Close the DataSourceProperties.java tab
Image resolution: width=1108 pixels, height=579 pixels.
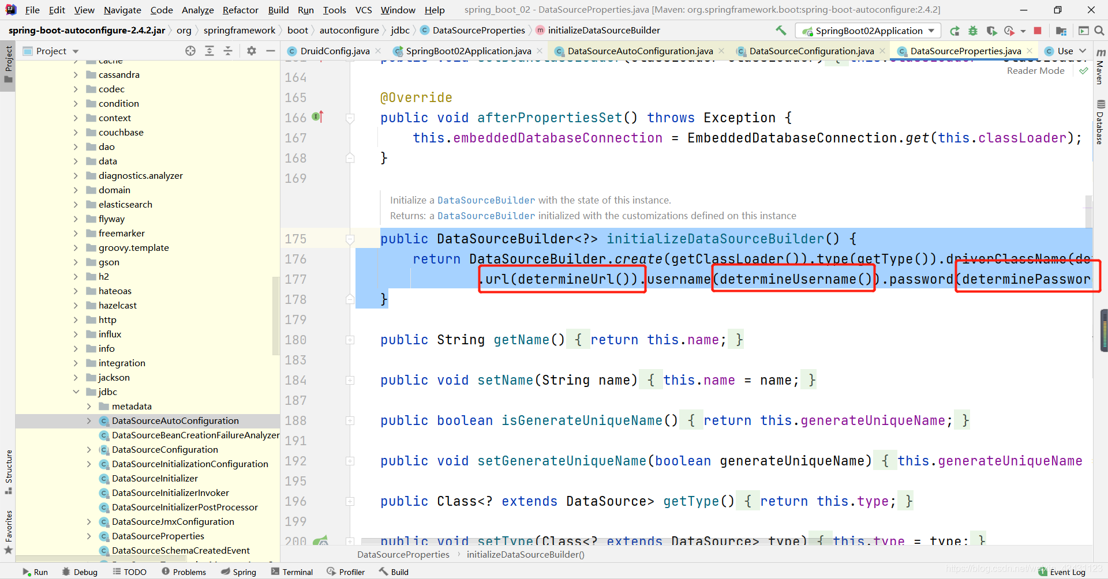click(x=1030, y=51)
